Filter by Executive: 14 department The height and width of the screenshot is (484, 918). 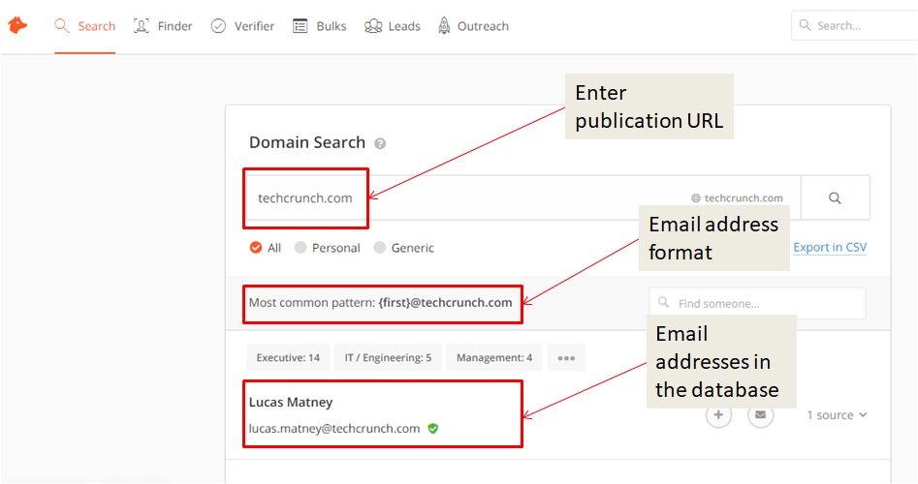point(288,358)
